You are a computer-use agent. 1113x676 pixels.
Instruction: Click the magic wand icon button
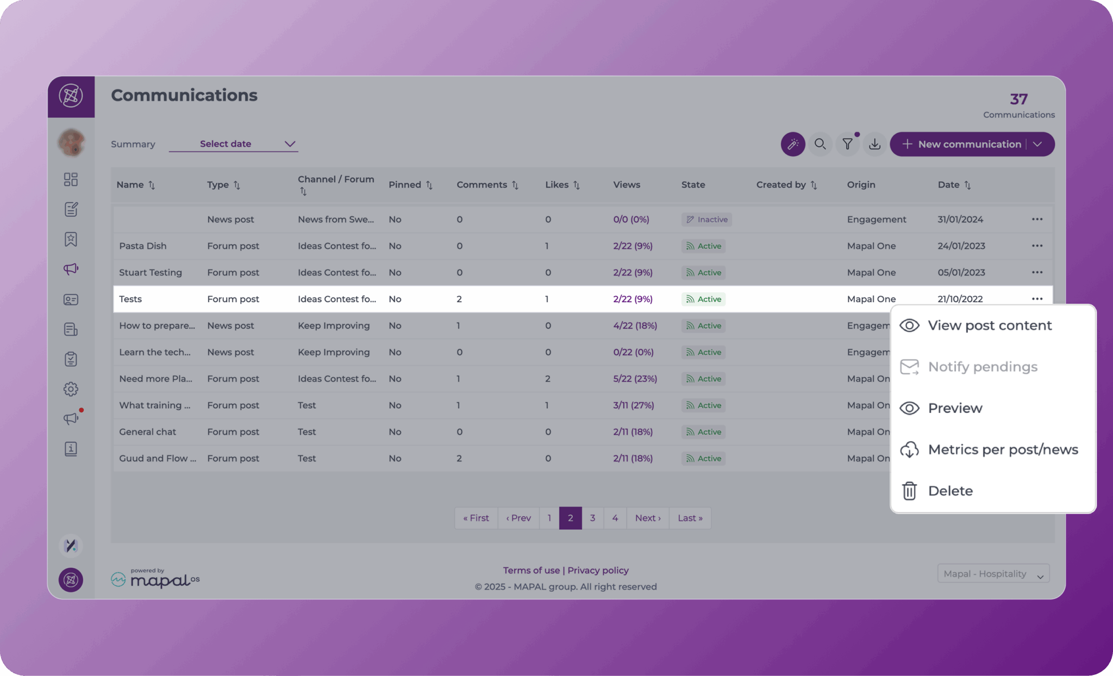pyautogui.click(x=793, y=144)
